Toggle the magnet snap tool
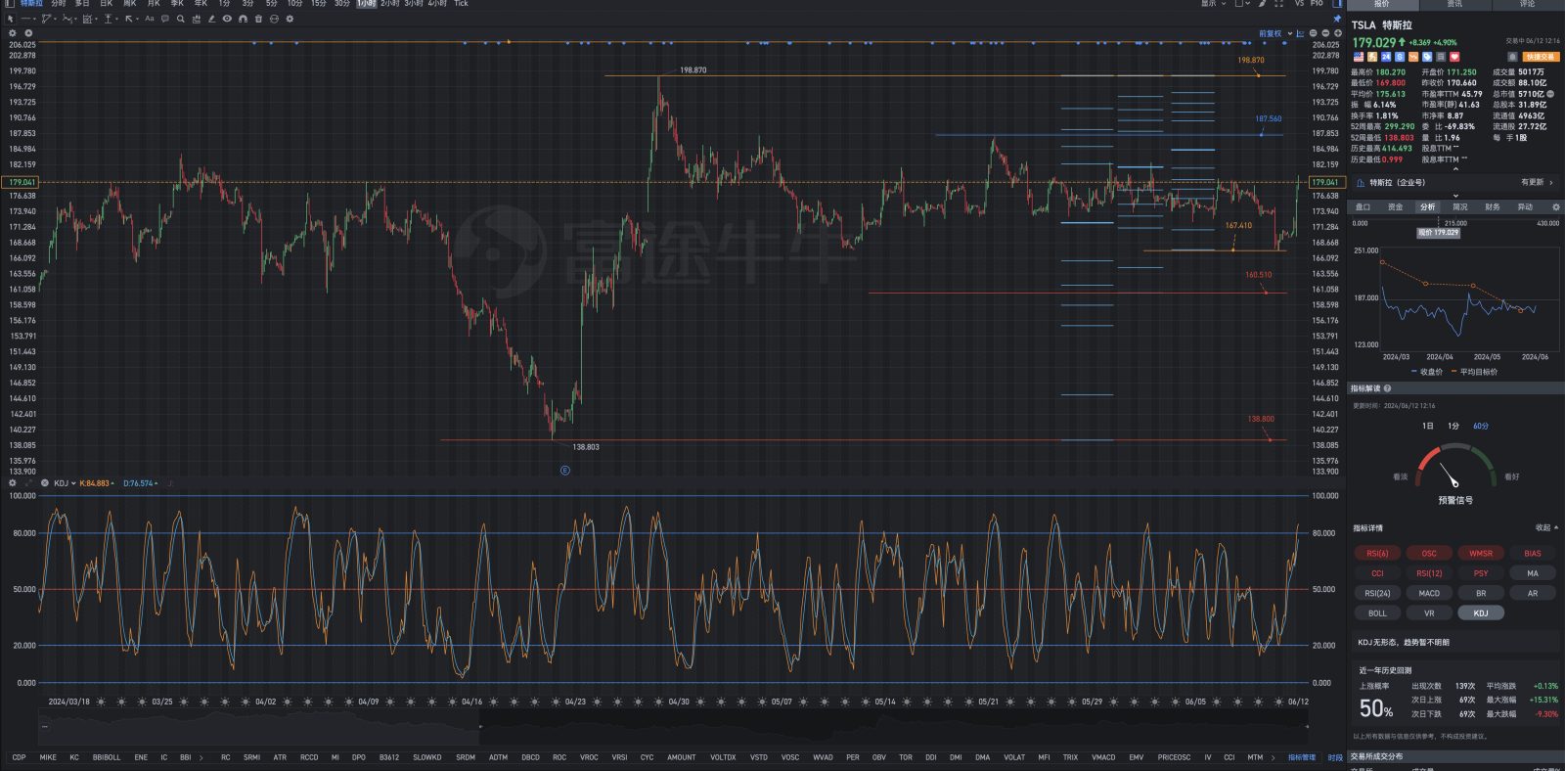Viewport: 1565px width, 771px height. click(243, 19)
